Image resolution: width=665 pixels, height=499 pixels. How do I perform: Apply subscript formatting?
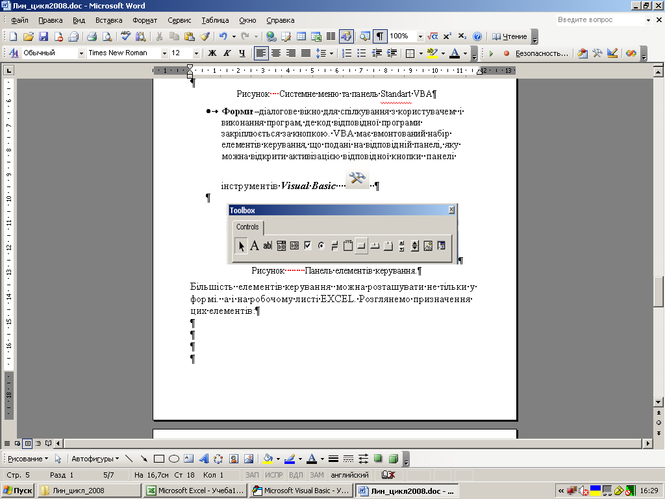pos(462,36)
